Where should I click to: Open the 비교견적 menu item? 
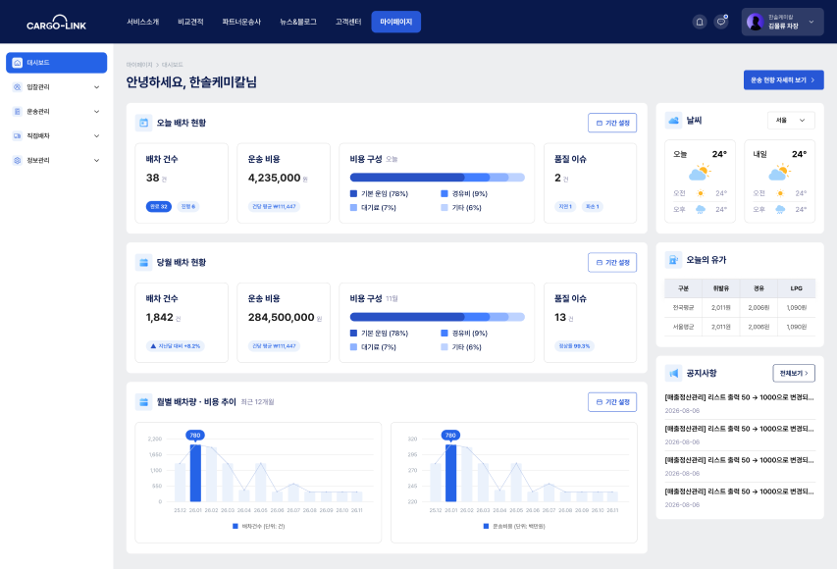(190, 22)
